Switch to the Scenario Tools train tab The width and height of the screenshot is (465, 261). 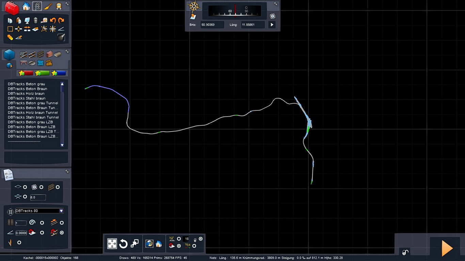(x=59, y=6)
